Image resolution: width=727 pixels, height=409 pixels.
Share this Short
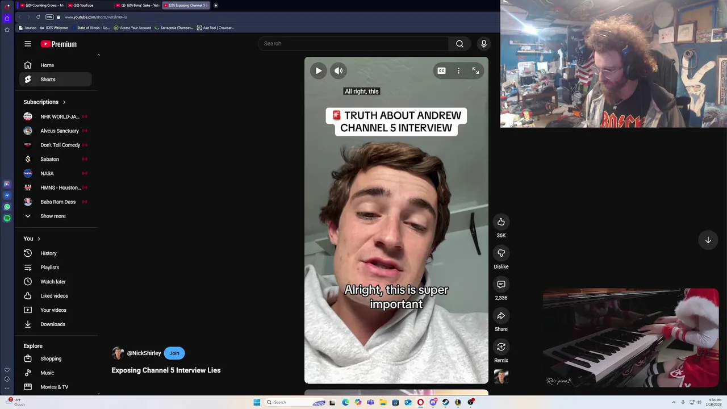tap(501, 316)
